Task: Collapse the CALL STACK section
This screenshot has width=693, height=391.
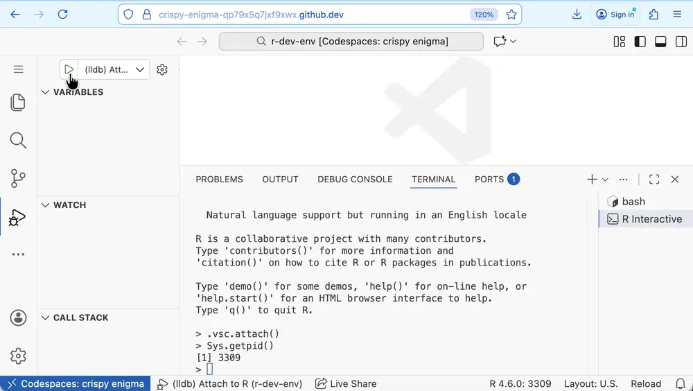Action: pos(80,318)
